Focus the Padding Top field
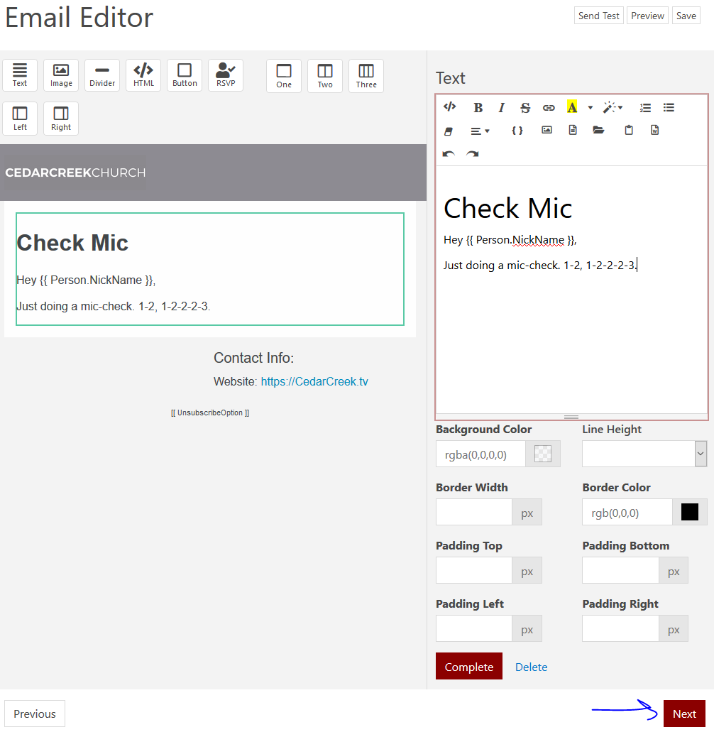This screenshot has height=732, width=714. click(474, 570)
